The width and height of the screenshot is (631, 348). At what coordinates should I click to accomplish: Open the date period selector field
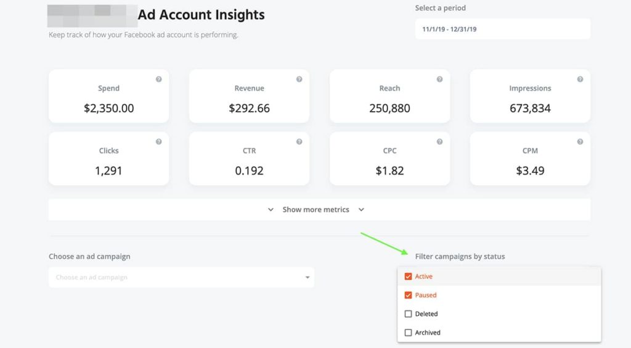[502, 29]
